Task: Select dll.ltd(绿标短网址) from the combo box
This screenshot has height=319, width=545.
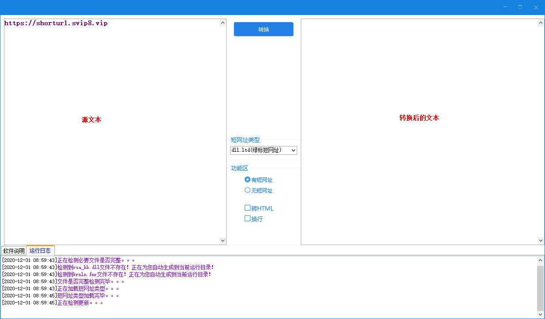Action: point(261,150)
